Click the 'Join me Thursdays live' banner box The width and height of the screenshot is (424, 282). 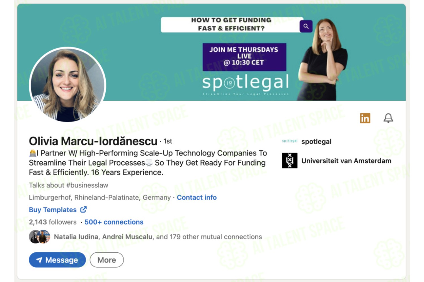tap(245, 57)
